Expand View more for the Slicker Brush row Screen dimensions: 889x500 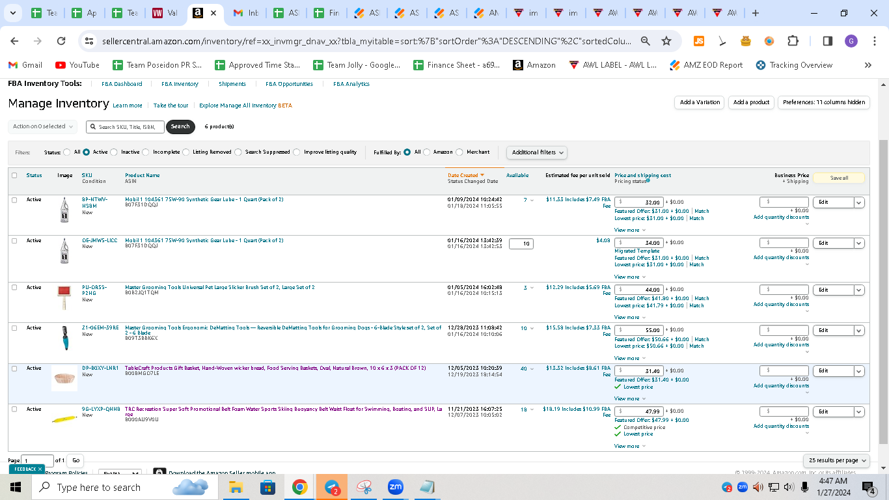click(630, 317)
